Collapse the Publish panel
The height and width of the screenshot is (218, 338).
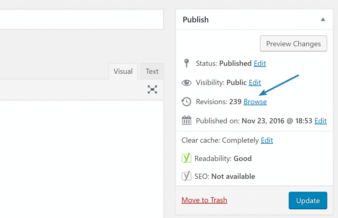click(323, 19)
